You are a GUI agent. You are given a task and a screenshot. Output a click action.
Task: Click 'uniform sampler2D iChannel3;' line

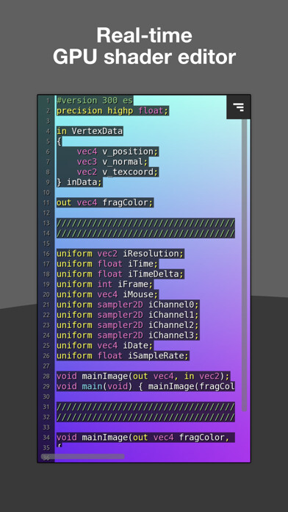(128, 335)
